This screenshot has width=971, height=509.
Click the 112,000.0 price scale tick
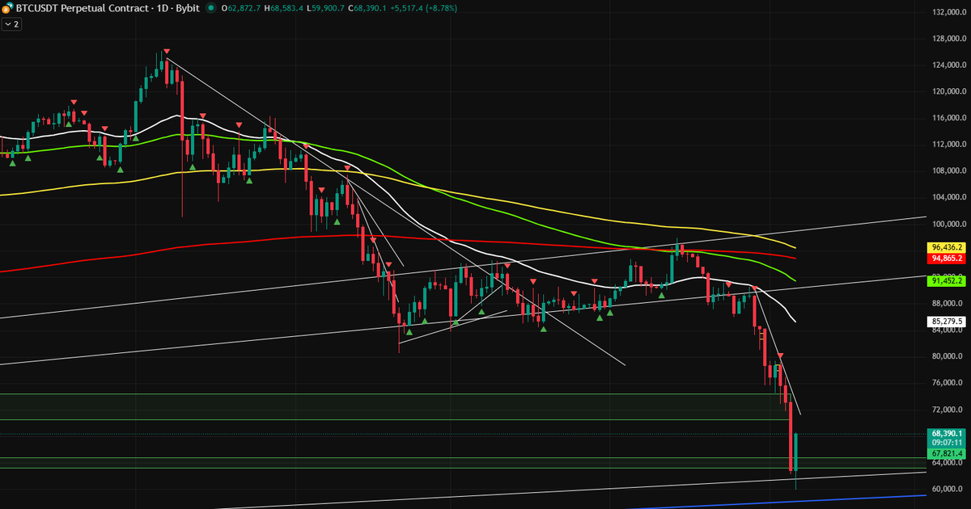pos(948,145)
